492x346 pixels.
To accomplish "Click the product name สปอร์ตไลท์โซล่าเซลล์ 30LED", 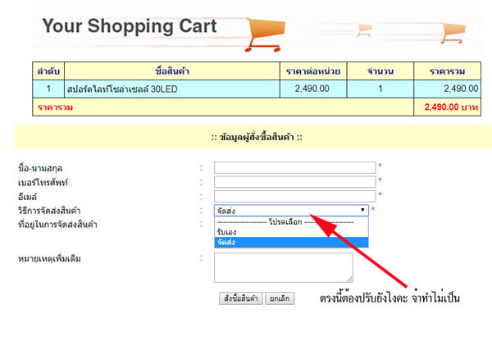I will [x=122, y=89].
